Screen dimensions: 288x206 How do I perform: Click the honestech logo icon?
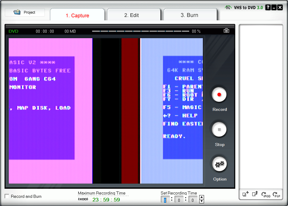click(x=228, y=7)
